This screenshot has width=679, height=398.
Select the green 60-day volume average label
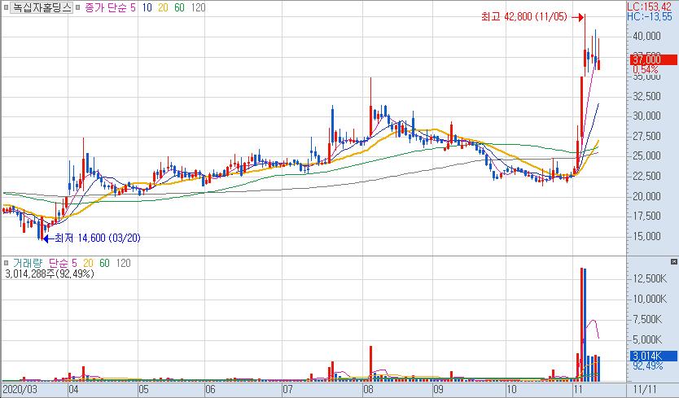[x=104, y=263]
